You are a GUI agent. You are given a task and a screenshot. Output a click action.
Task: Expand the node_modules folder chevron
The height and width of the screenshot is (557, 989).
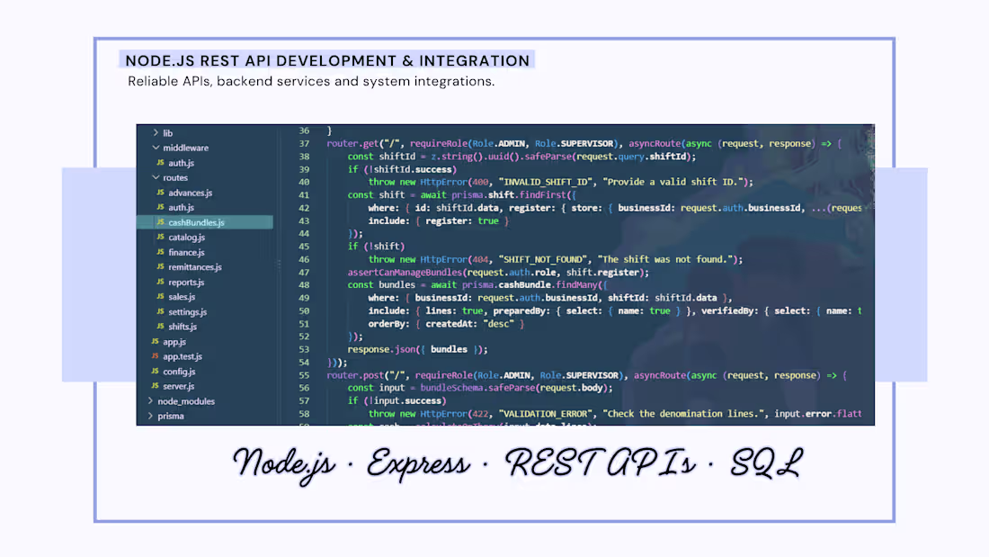(x=150, y=401)
